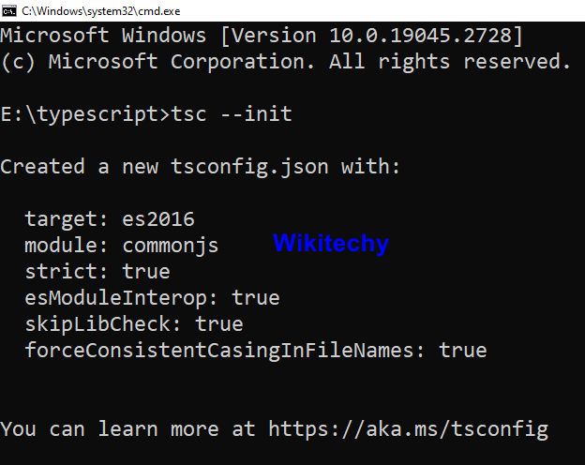Click the cmd.exe icon in the title bar

(x=9, y=9)
